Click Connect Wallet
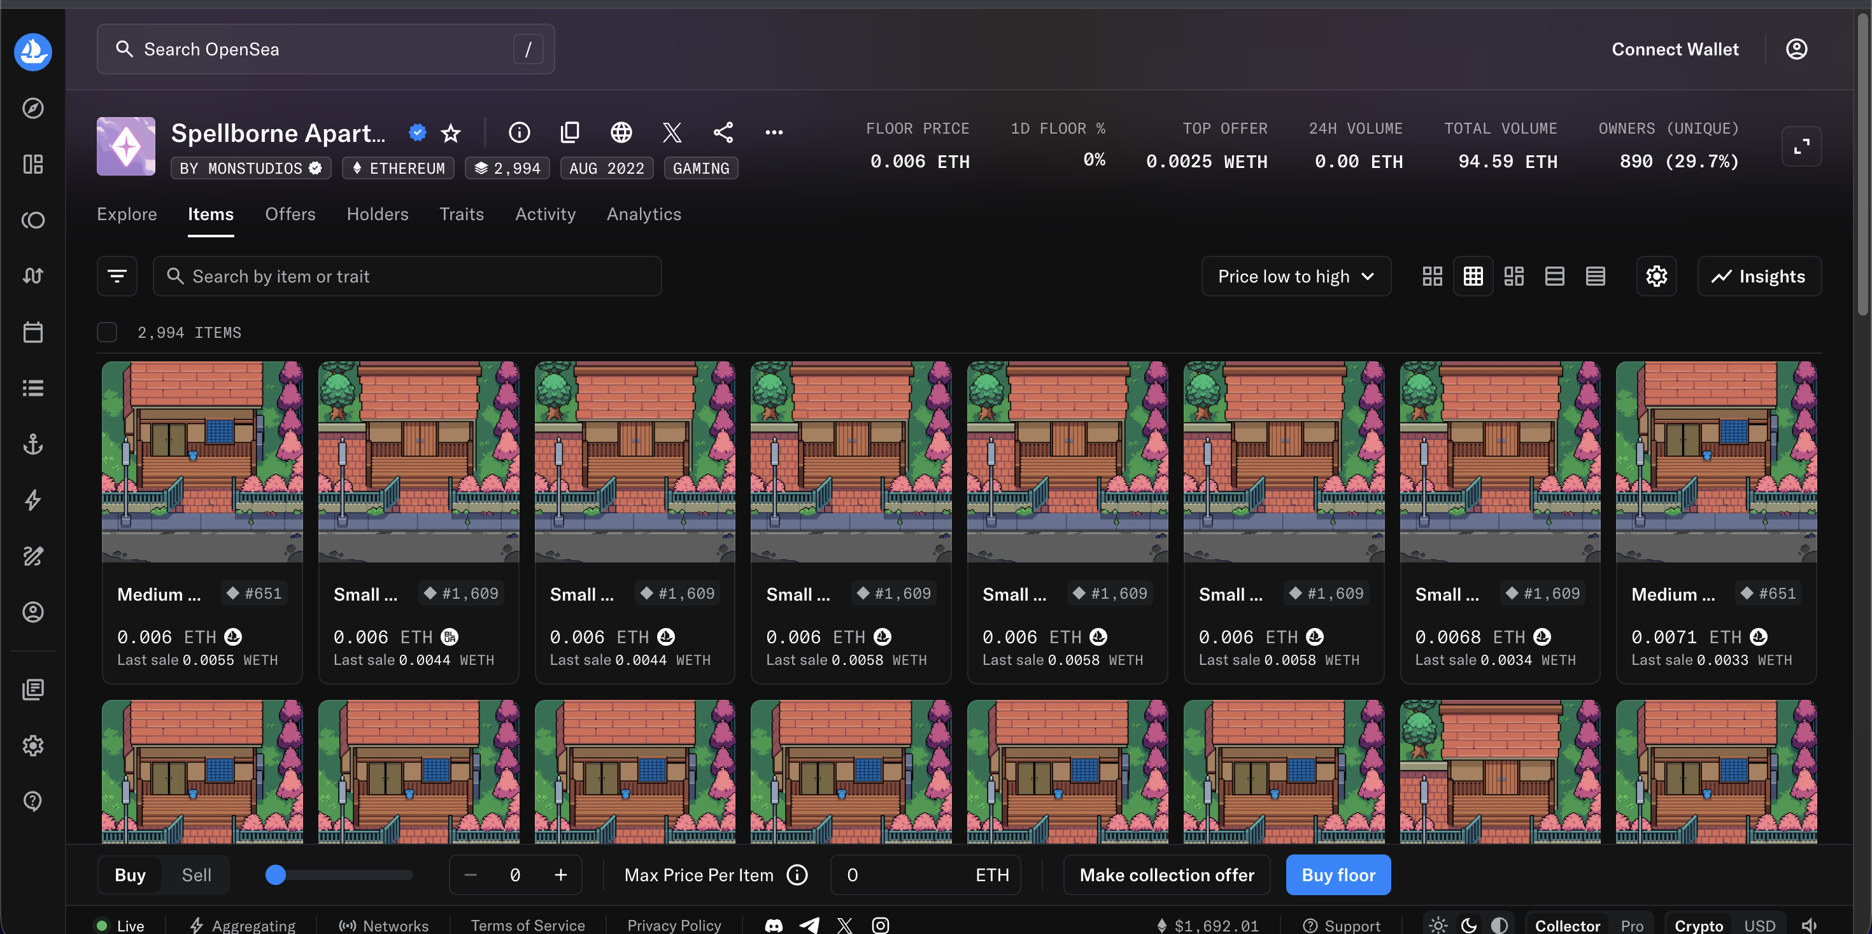Screen dimensions: 1872x934 pos(1675,48)
